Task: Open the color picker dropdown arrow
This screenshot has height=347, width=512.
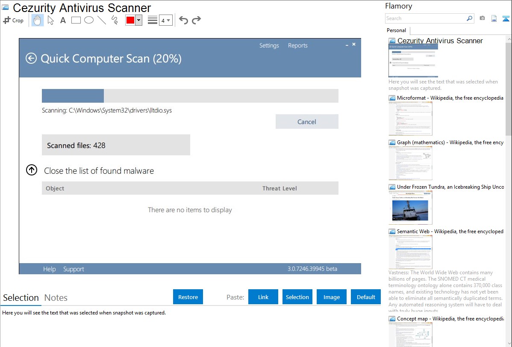Action: [x=138, y=20]
